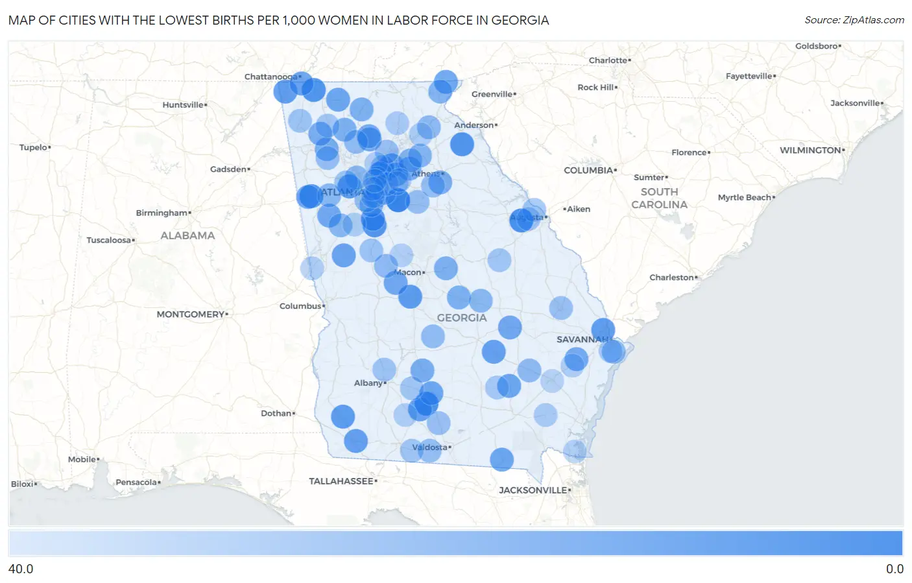Click the Chattanooga city label

click(x=271, y=77)
